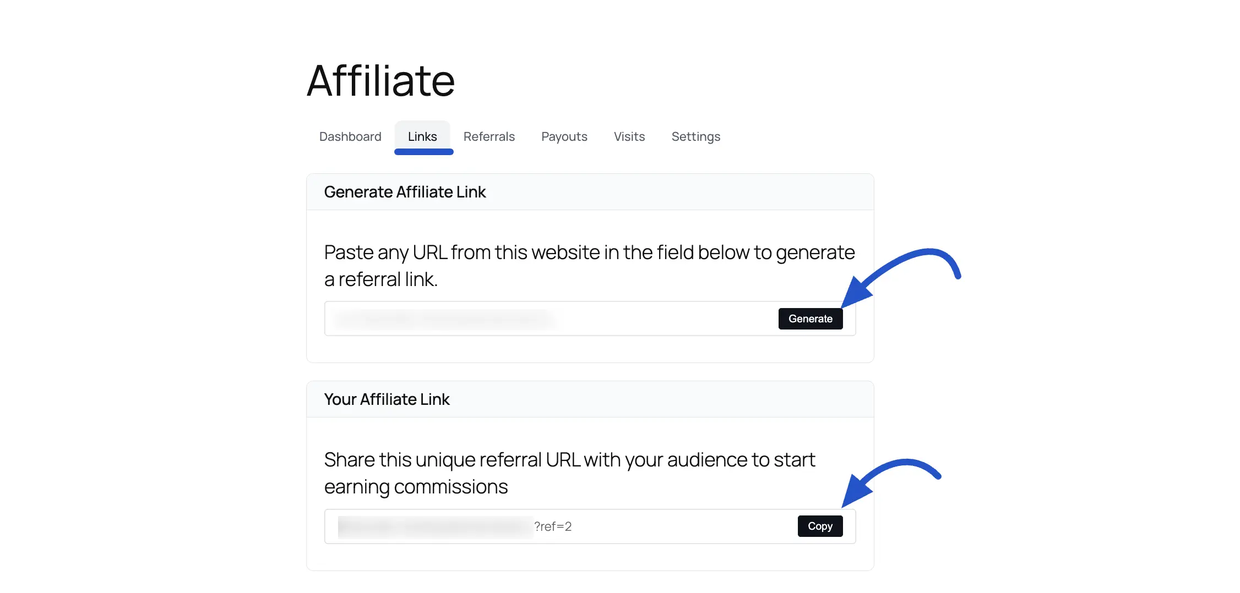
Task: Select the currently active Links tab
Action: [422, 136]
